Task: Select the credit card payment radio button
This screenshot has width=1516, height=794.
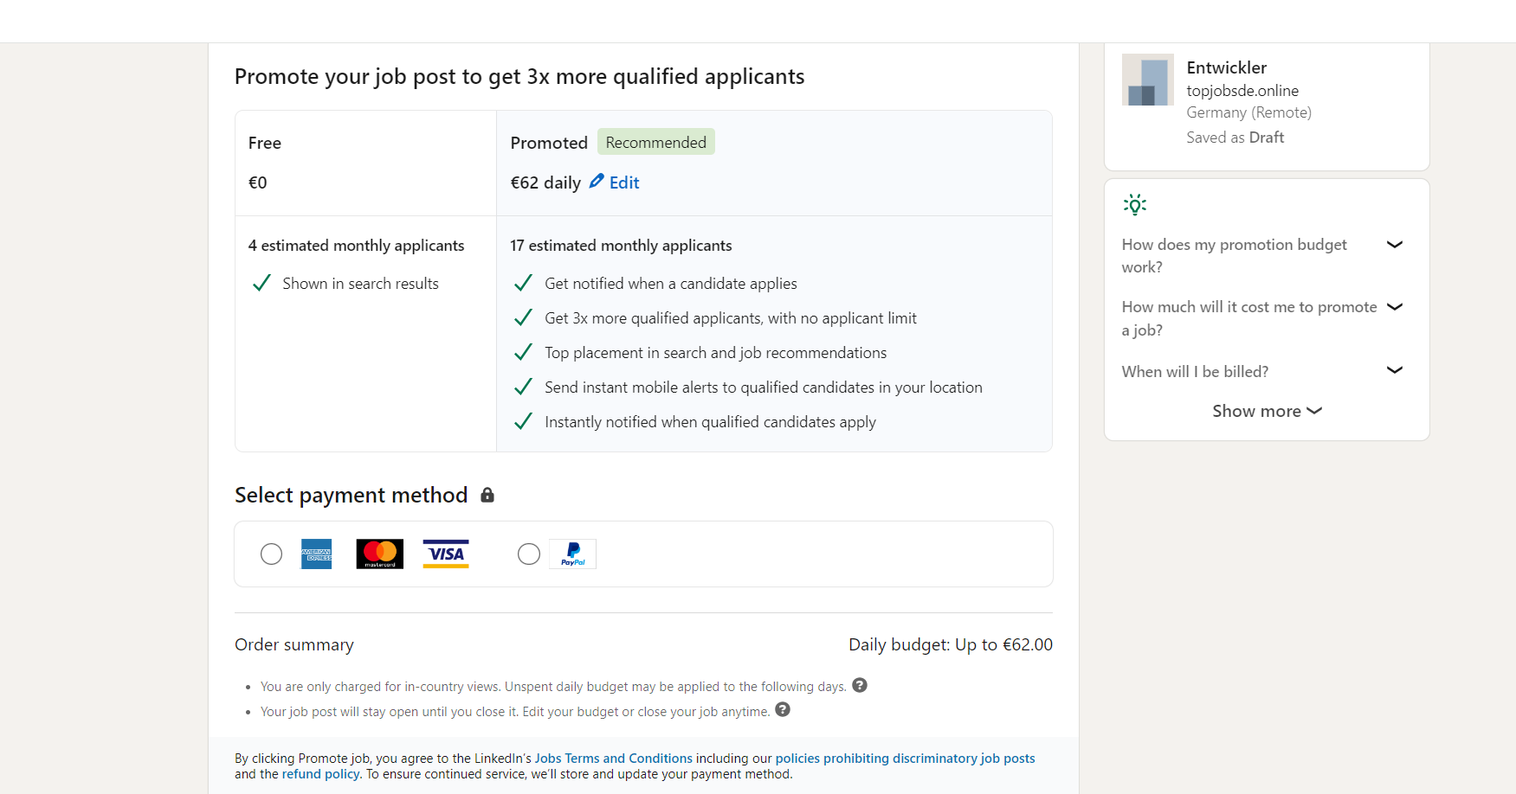Action: tap(272, 554)
